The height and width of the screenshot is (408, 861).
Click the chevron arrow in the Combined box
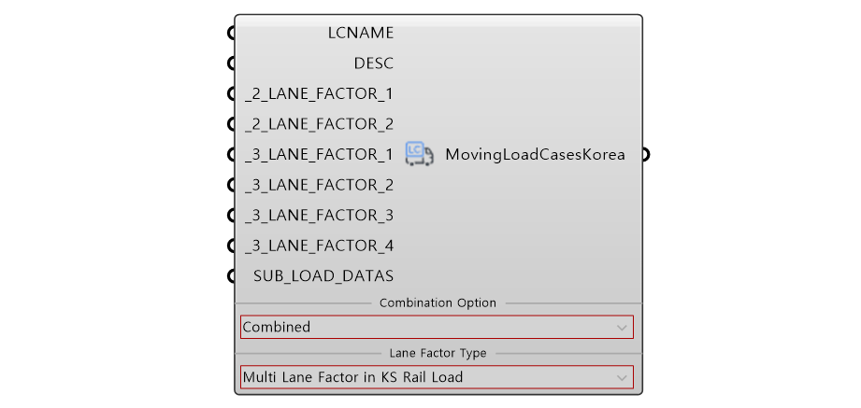[622, 328]
